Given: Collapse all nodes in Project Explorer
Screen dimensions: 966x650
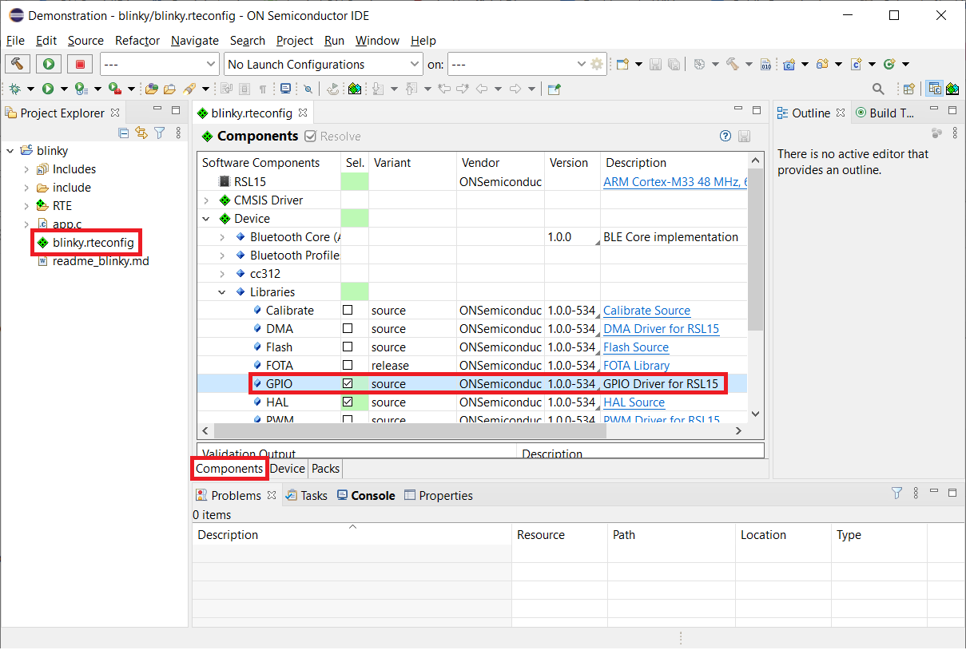Looking at the screenshot, I should (x=124, y=133).
